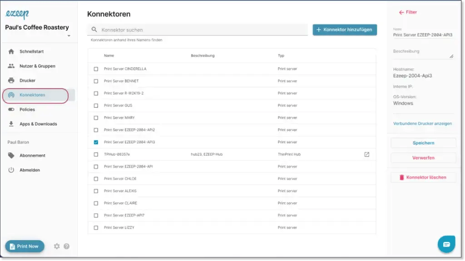465x261 pixels.
Task: Open external link icon for TPHub-08357e
Action: [x=367, y=155]
